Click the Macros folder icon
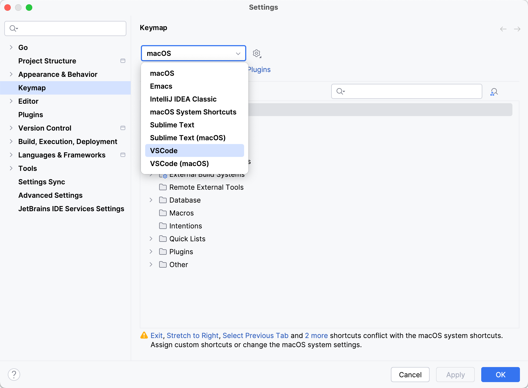 (163, 213)
